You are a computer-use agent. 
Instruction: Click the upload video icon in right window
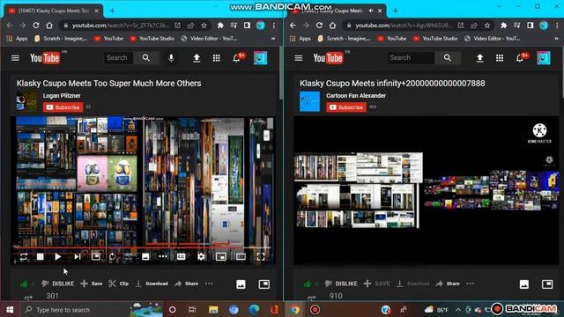pyautogui.click(x=479, y=58)
